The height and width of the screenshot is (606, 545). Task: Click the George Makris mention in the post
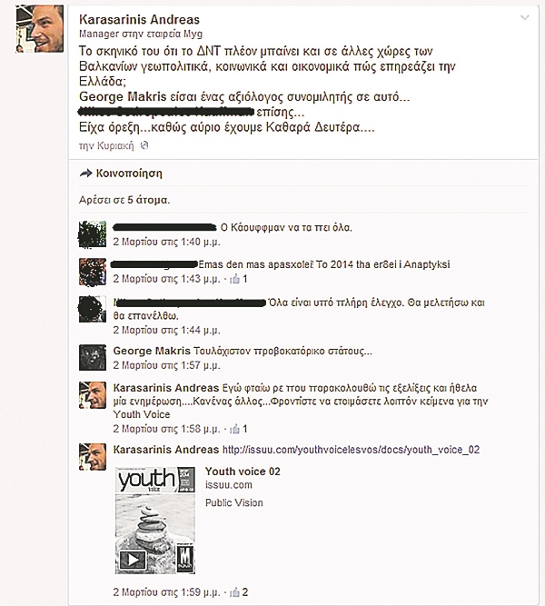pos(123,96)
